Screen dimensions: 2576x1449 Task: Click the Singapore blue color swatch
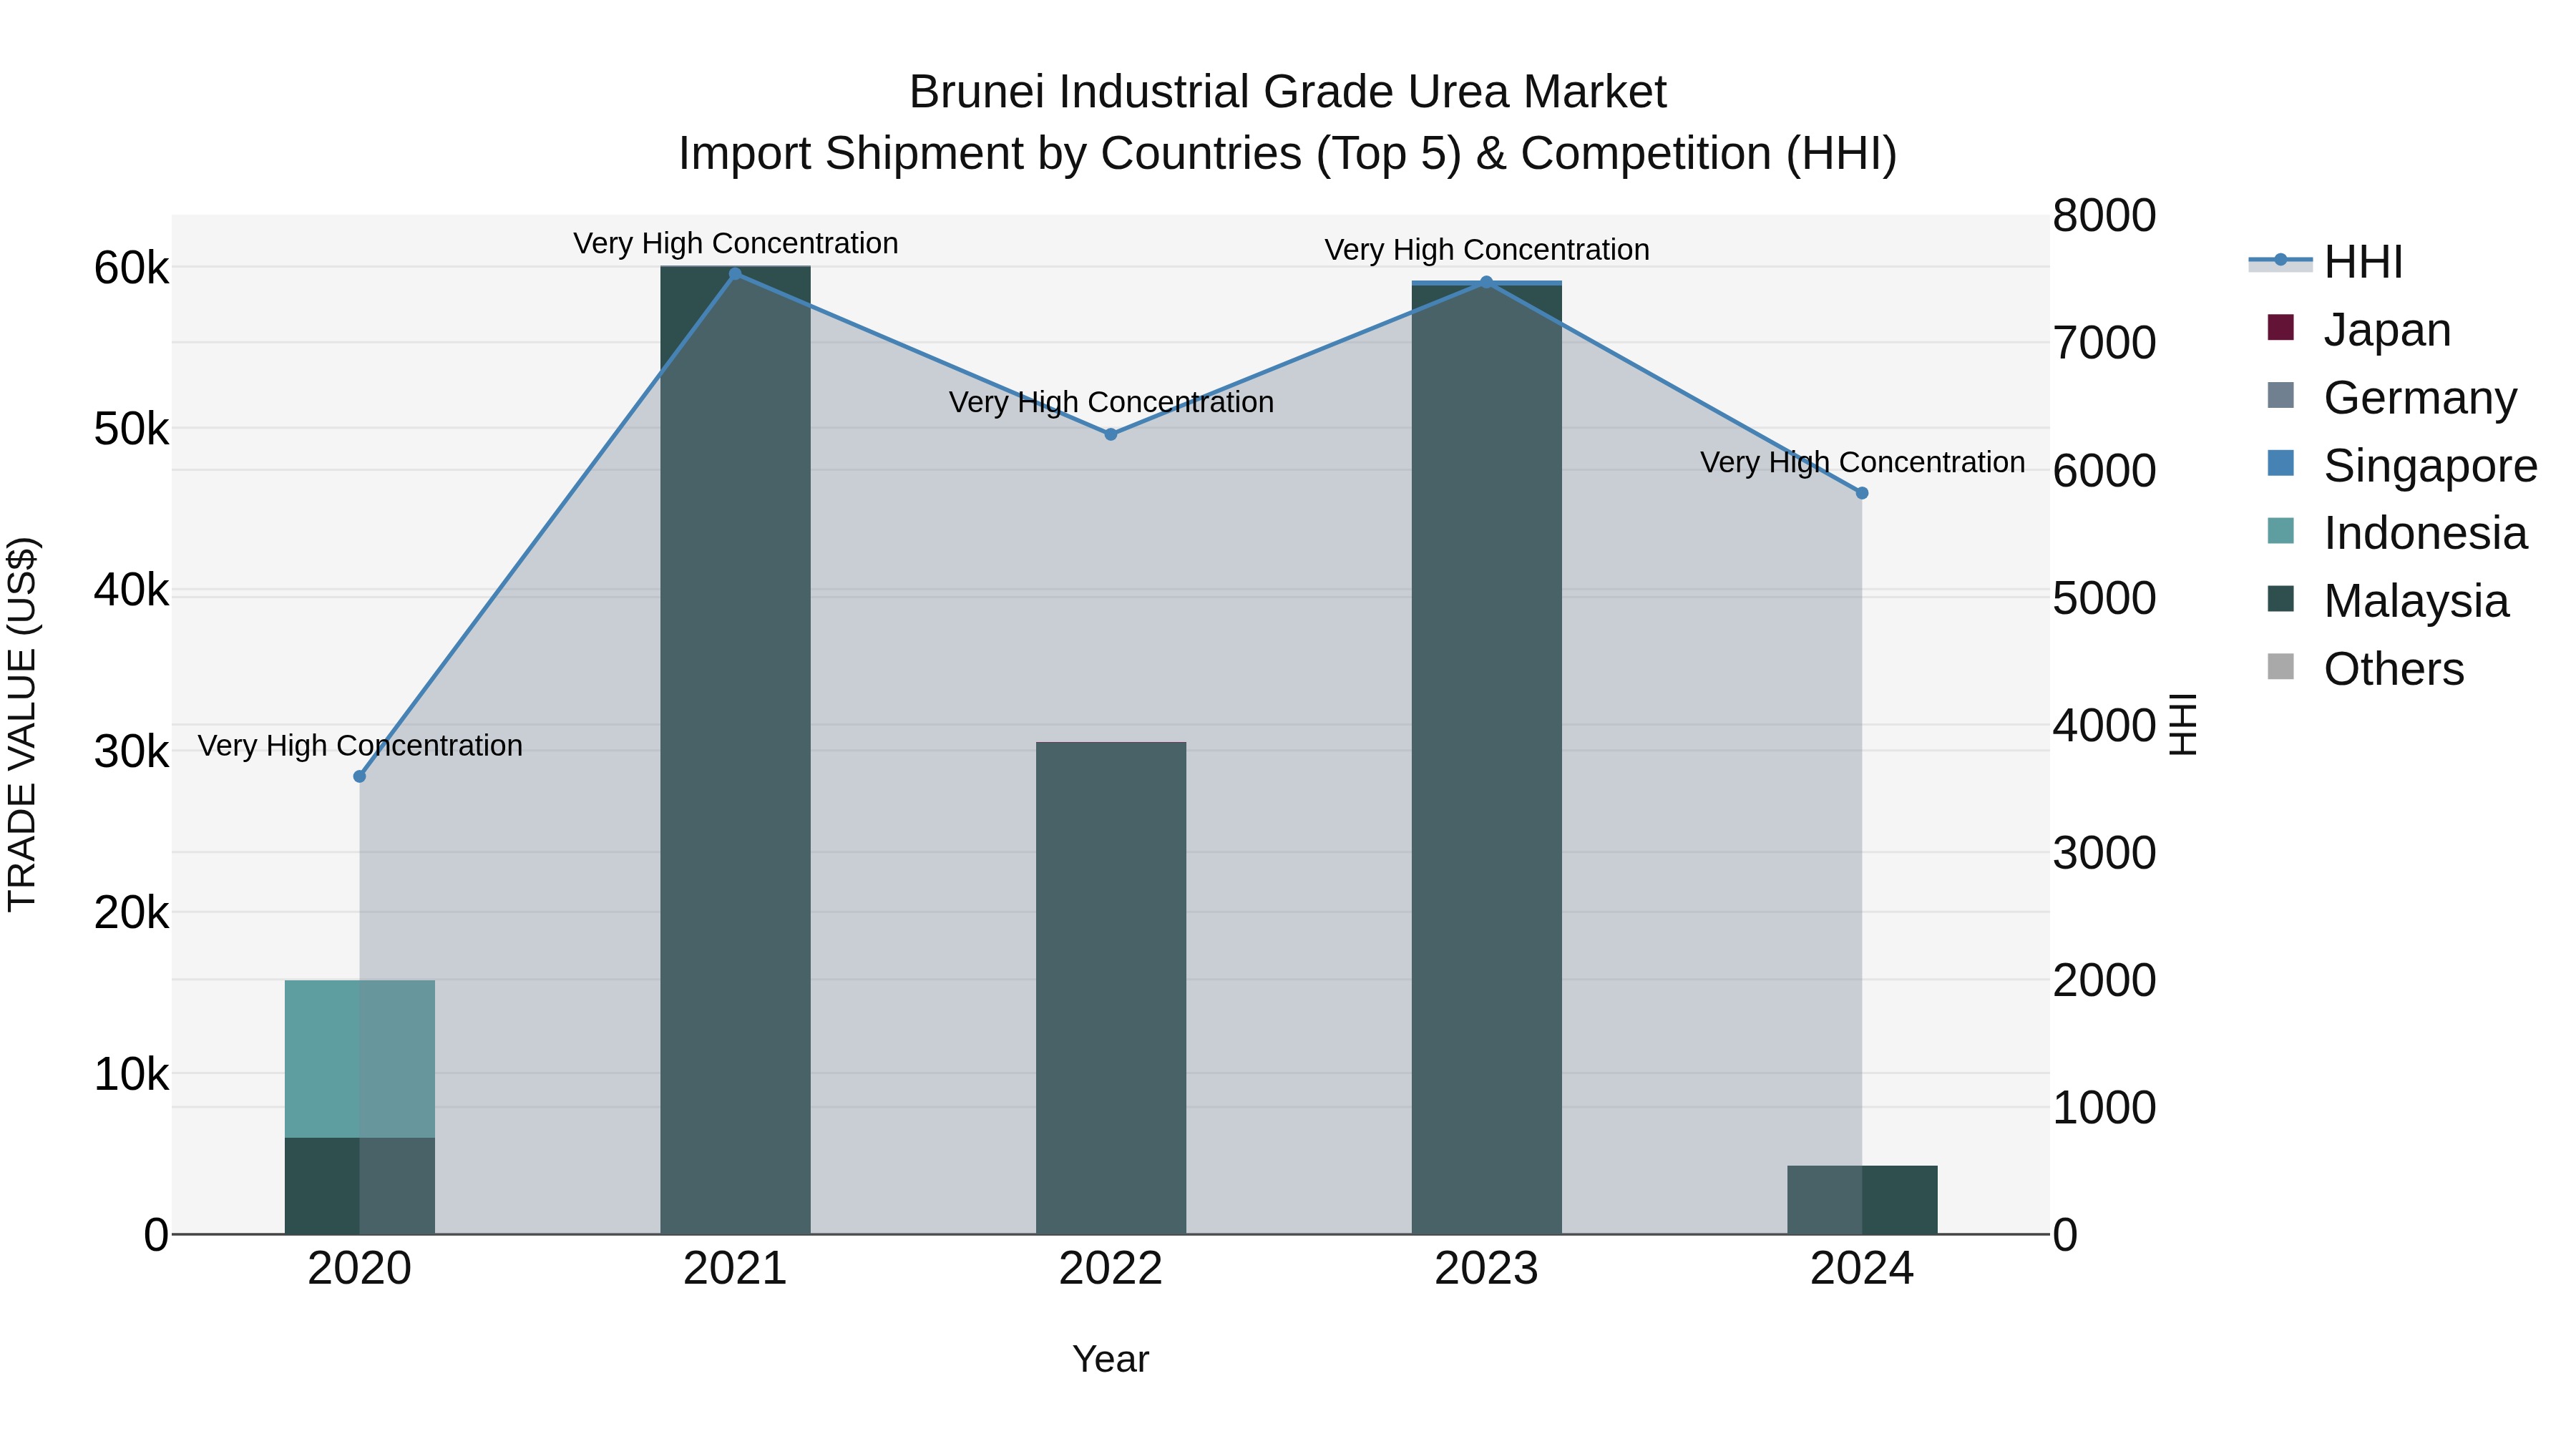pos(2281,464)
